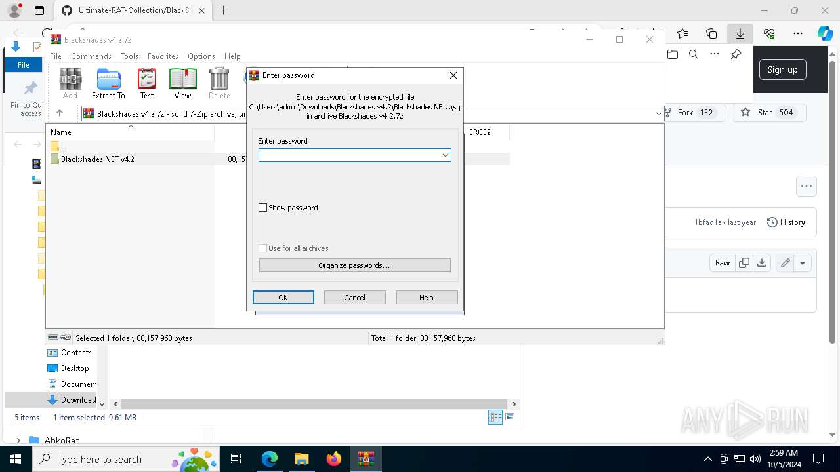Click the Delete toolbar icon in WinRAR
The width and height of the screenshot is (840, 472).
pos(219,83)
